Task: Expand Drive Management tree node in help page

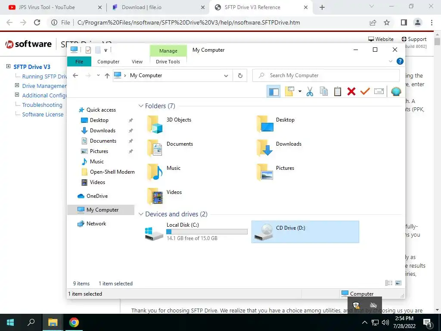Action: [x=17, y=85]
